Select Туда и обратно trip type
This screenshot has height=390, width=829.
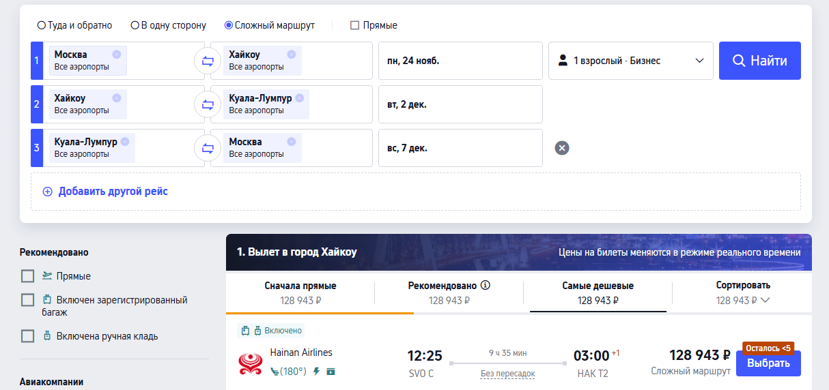[x=42, y=25]
